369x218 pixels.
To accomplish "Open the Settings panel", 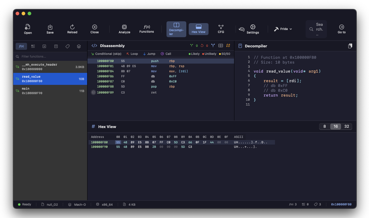I will [x=253, y=29].
